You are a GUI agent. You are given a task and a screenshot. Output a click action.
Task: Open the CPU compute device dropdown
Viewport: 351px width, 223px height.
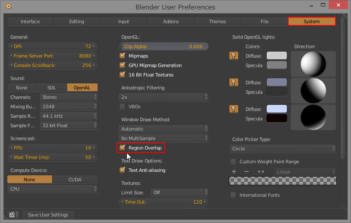coord(52,189)
